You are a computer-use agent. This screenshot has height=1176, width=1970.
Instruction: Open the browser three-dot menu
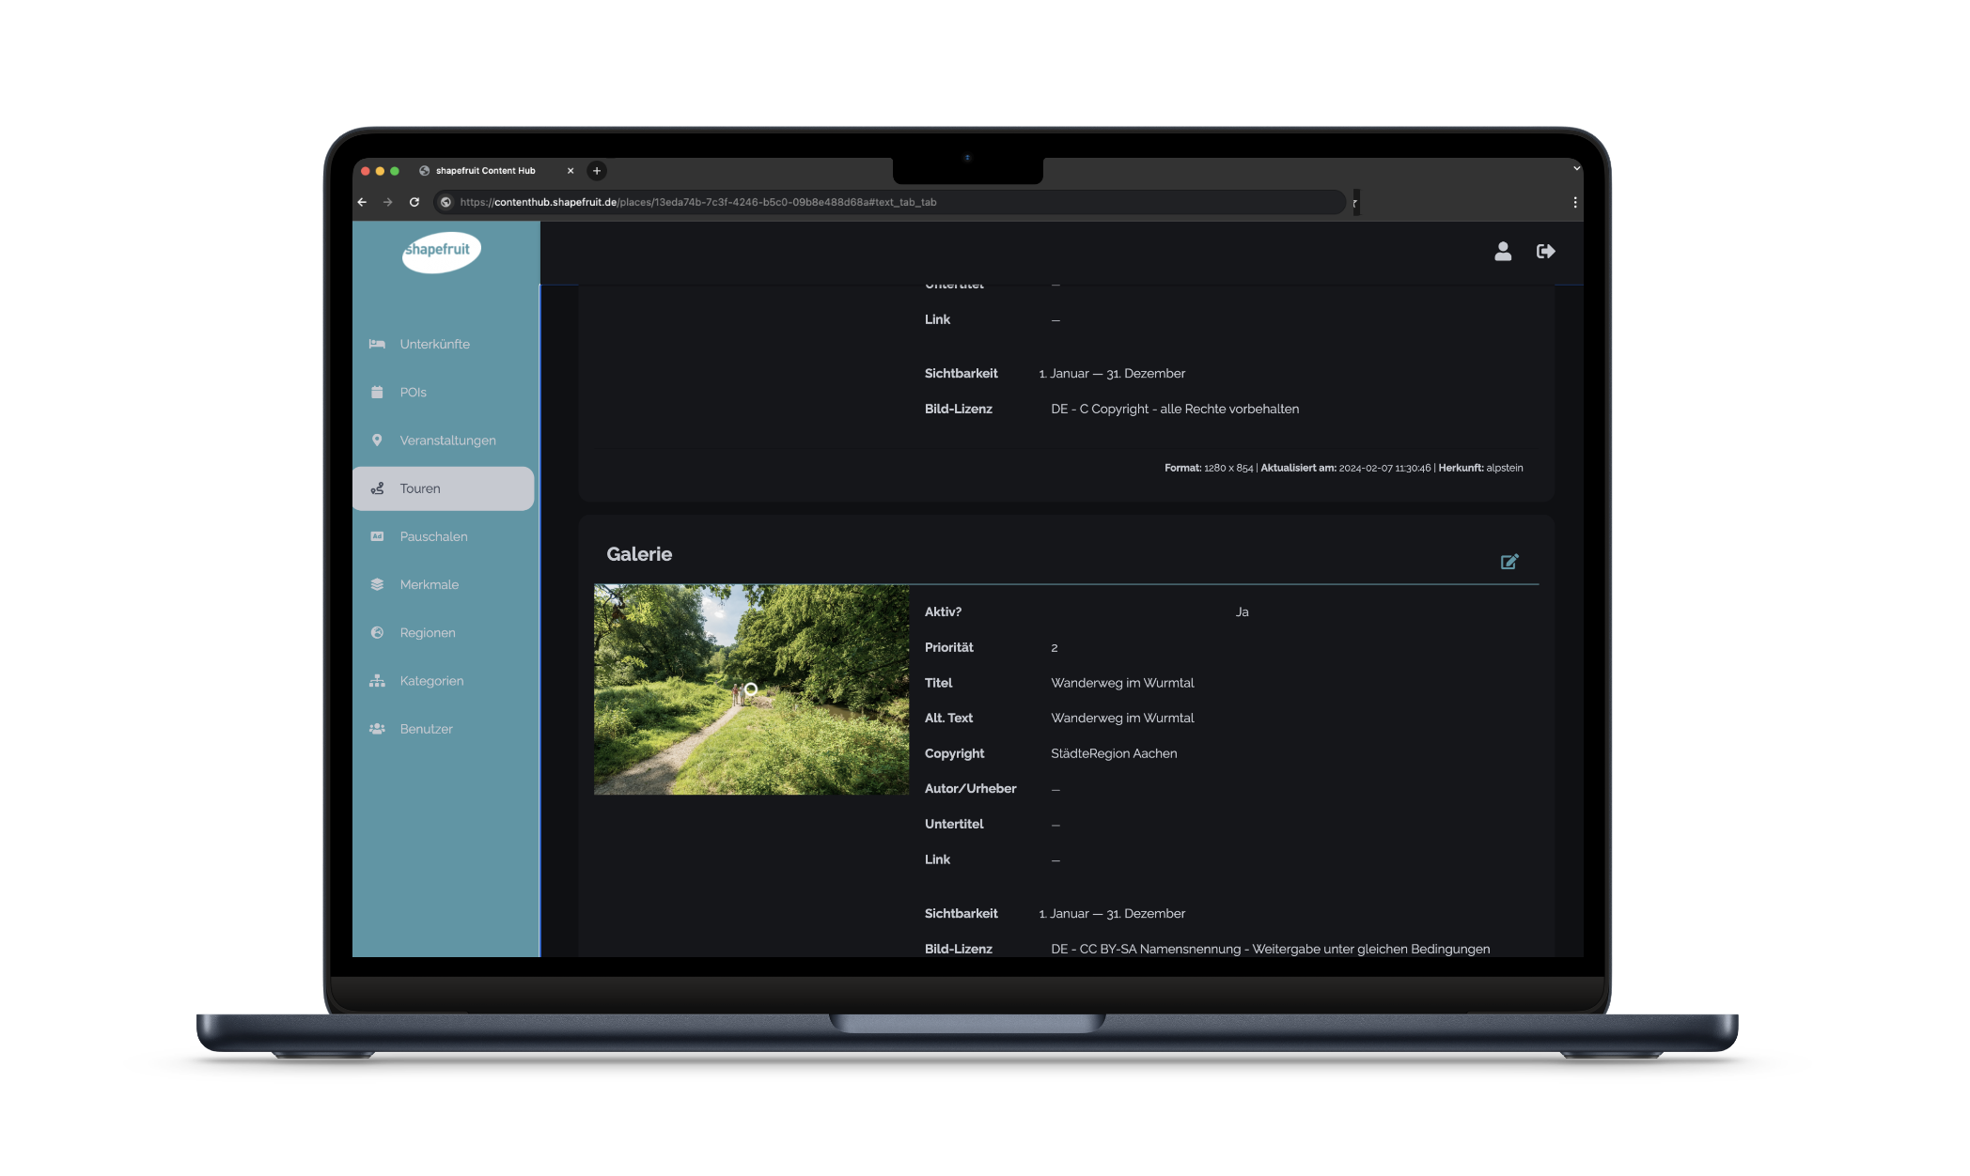[x=1574, y=202]
